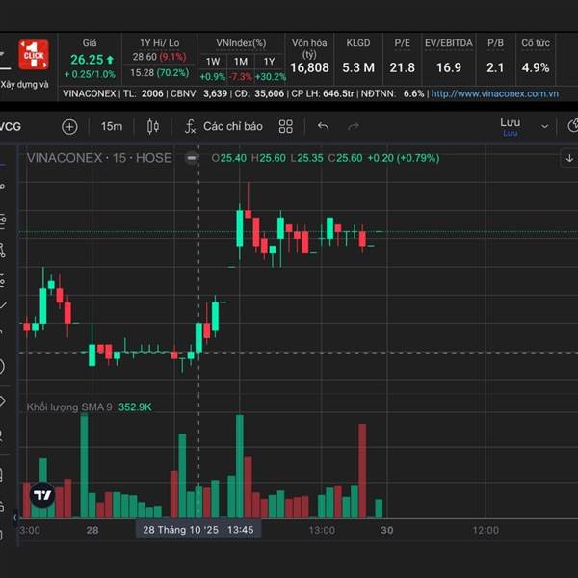Click the TradingView logo on the chart
Viewport: 578px width, 578px height.
pos(42,495)
